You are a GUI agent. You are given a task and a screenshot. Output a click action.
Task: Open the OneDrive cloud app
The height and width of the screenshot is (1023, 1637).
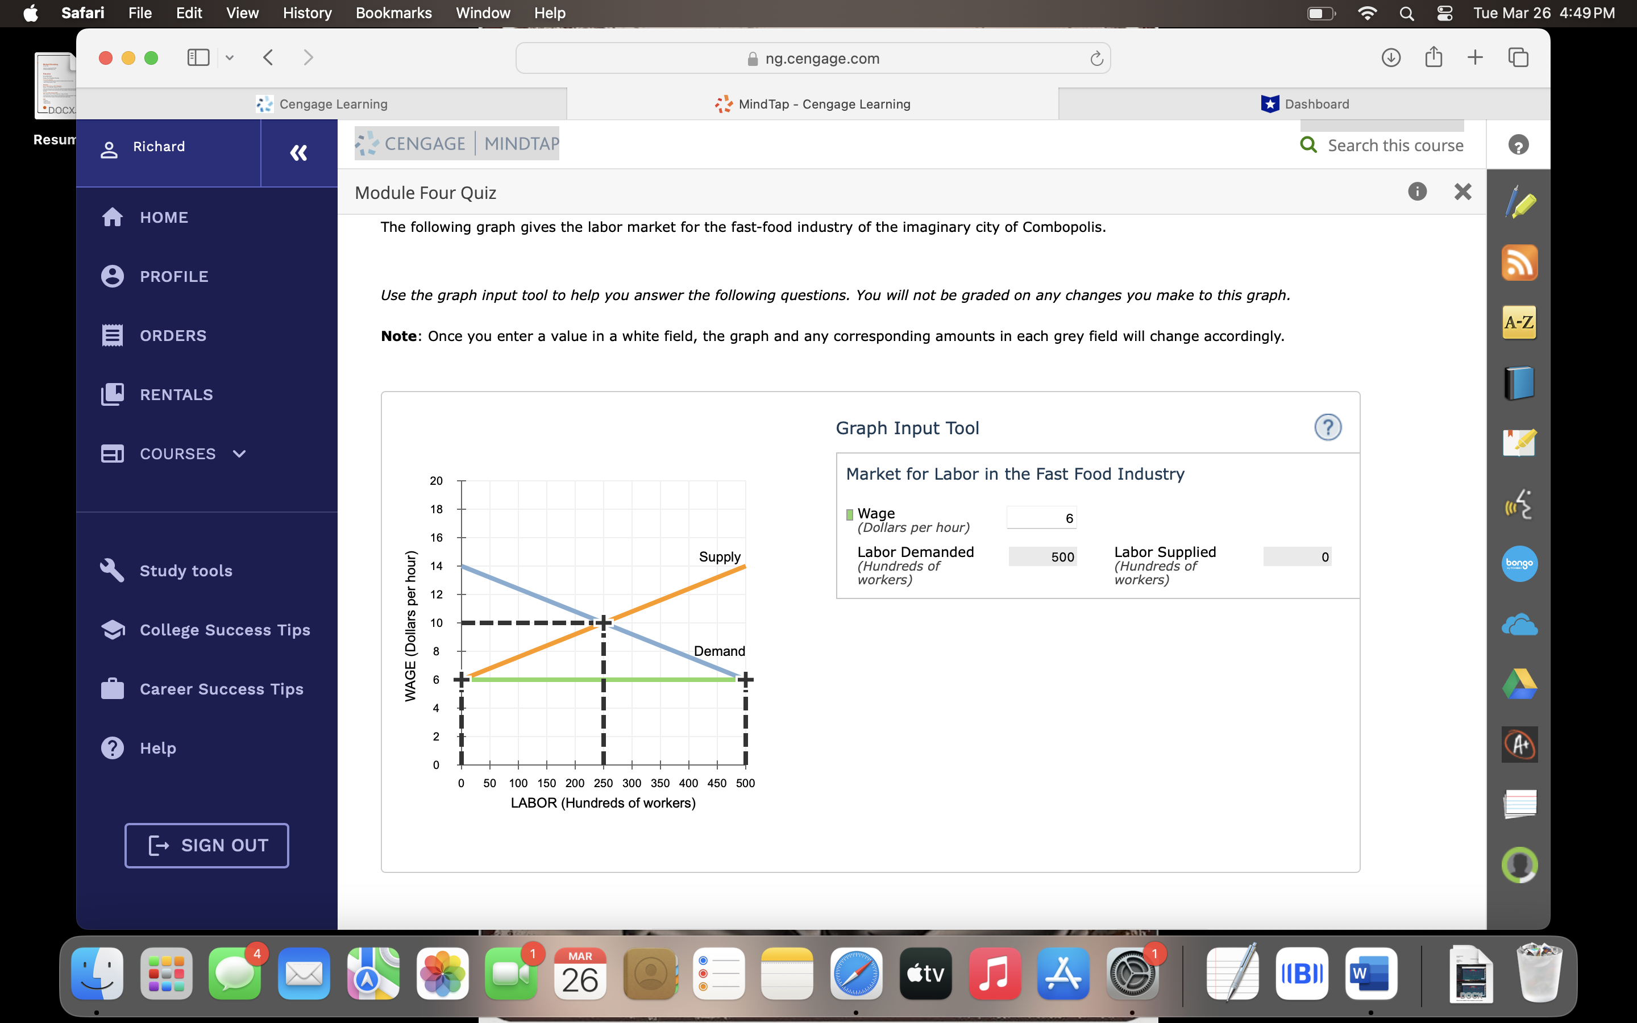(1520, 624)
